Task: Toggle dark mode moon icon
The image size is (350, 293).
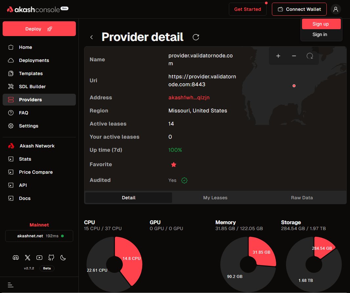Action: [63, 258]
